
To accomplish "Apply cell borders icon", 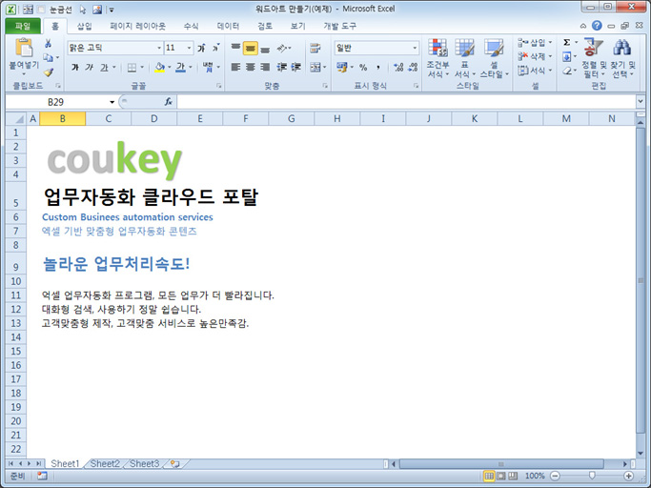I will point(132,68).
